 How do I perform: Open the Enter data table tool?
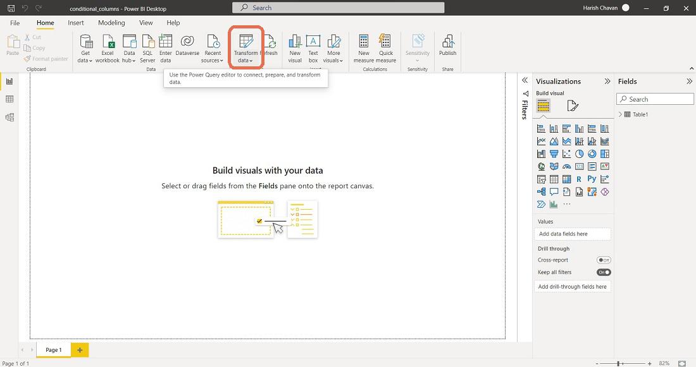pos(166,48)
